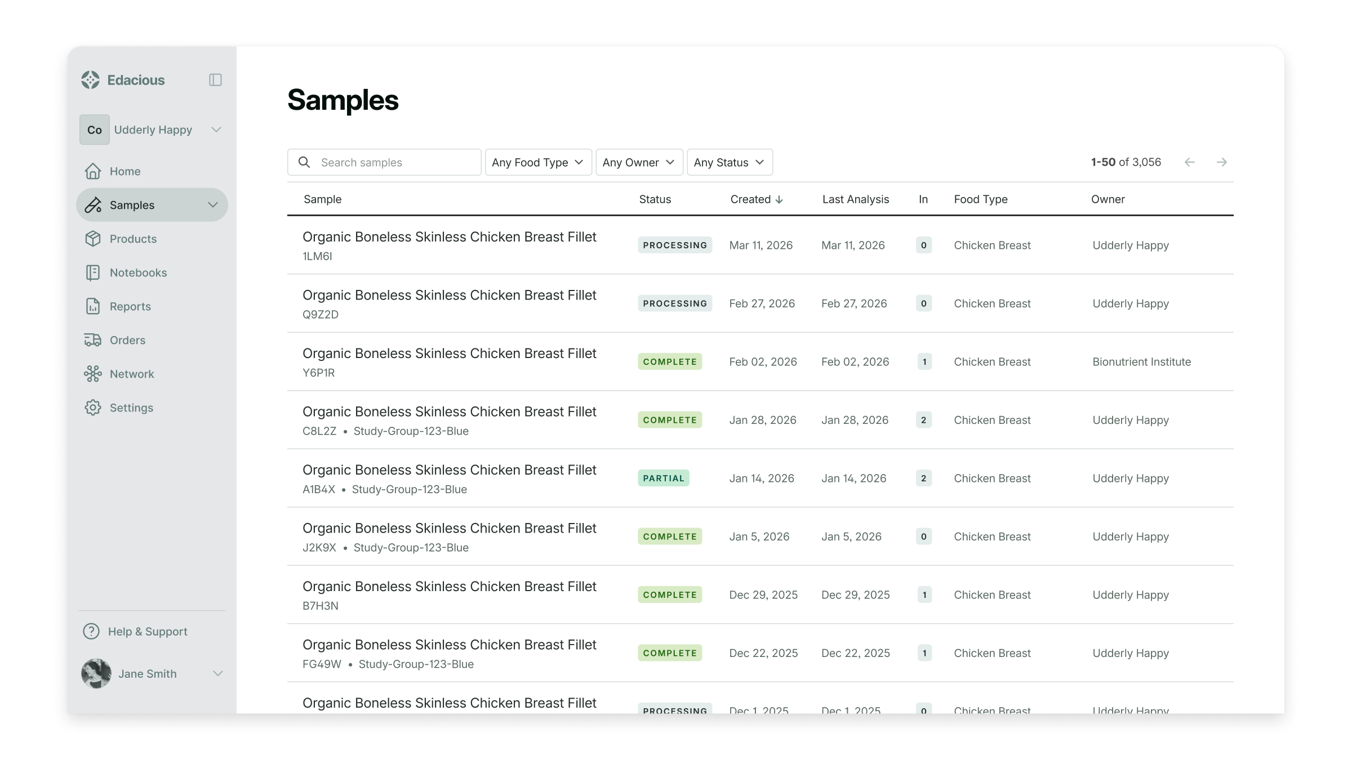Viewport: 1352px width, 760px height.
Task: Open the Any Owner filter dropdown
Action: tap(639, 162)
